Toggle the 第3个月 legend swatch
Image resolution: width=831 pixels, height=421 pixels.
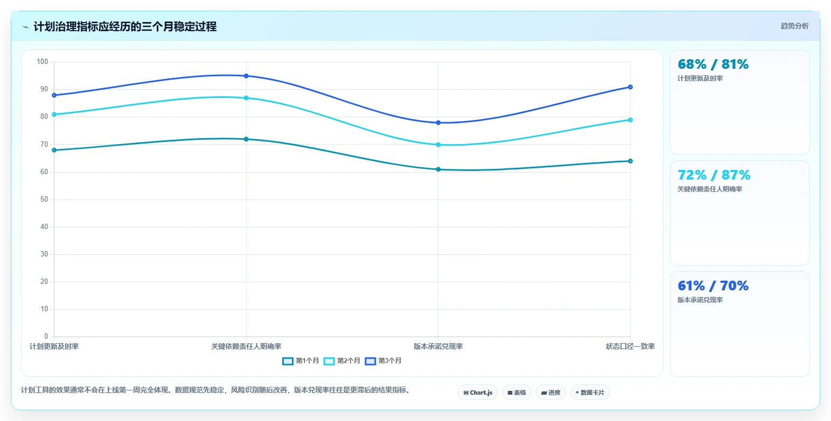coord(370,361)
